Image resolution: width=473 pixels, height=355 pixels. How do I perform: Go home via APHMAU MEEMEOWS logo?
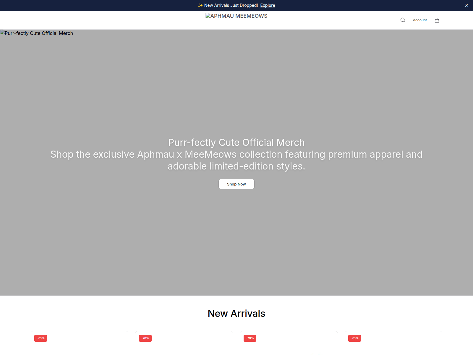point(237,16)
